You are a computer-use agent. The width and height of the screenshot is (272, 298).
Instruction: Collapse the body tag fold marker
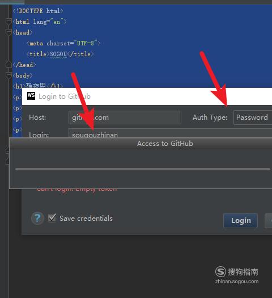(x=8, y=75)
